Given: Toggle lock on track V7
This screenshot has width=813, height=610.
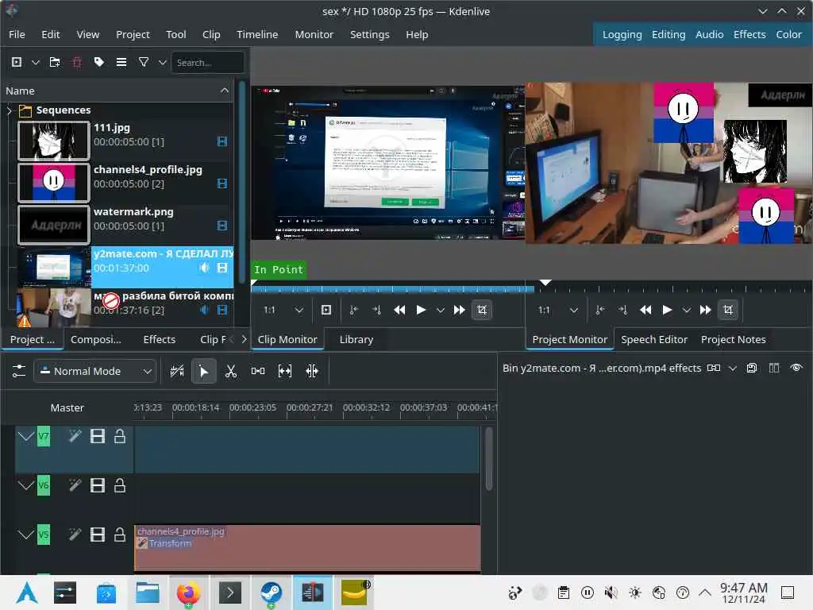Looking at the screenshot, I should 120,436.
